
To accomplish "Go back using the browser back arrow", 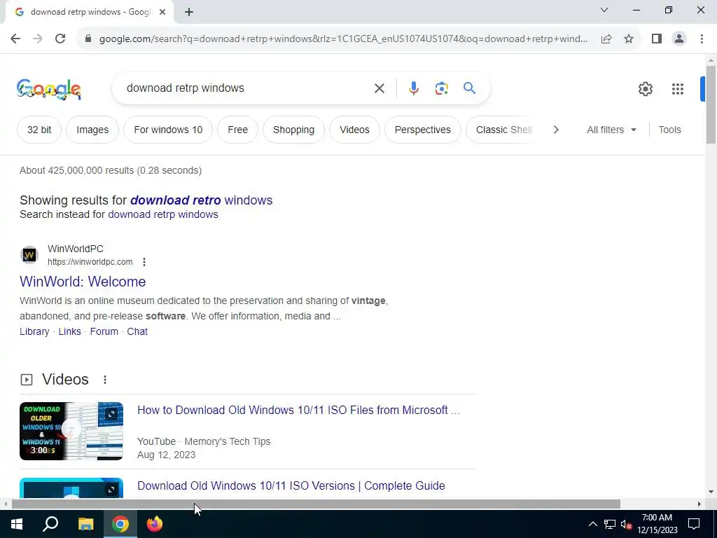I will 15,39.
